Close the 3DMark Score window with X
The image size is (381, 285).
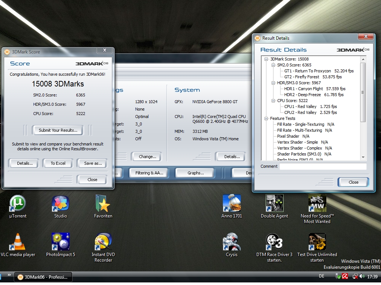click(x=105, y=50)
